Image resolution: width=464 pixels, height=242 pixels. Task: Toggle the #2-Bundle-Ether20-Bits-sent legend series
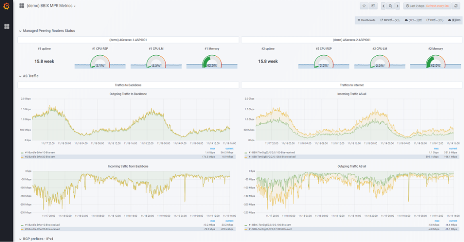tap(40, 157)
